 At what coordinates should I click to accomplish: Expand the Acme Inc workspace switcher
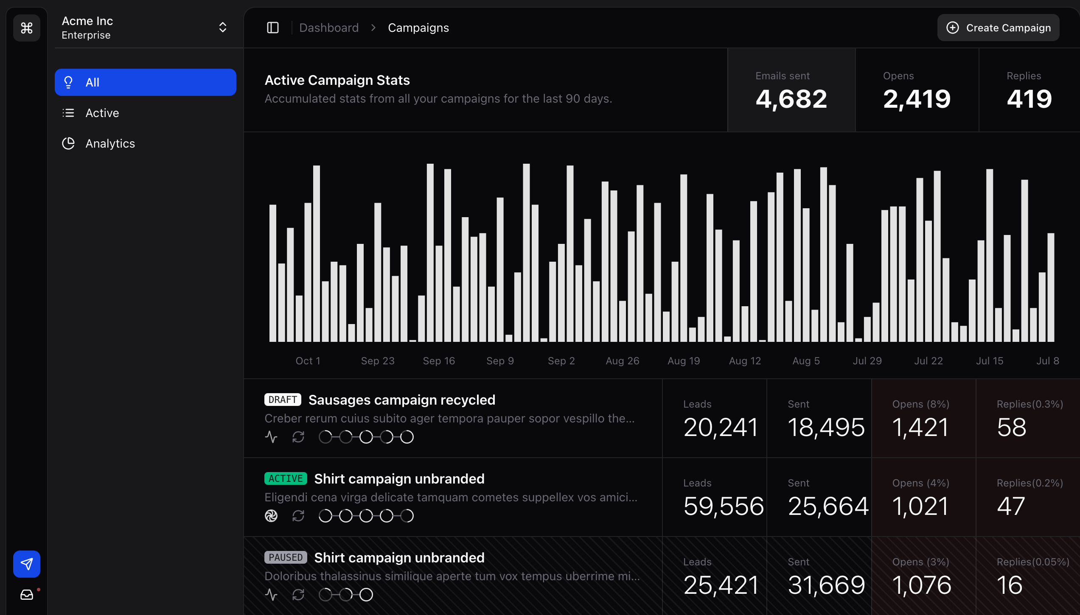coord(222,28)
